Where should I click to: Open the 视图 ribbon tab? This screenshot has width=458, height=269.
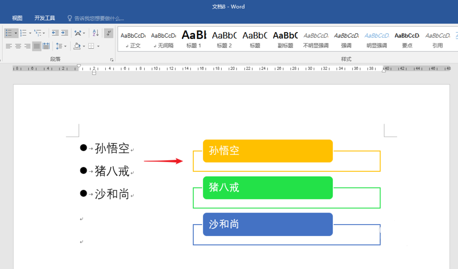coord(17,18)
